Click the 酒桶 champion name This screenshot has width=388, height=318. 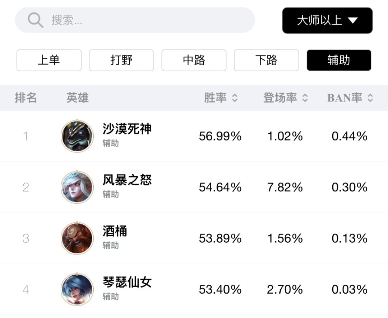115,231
